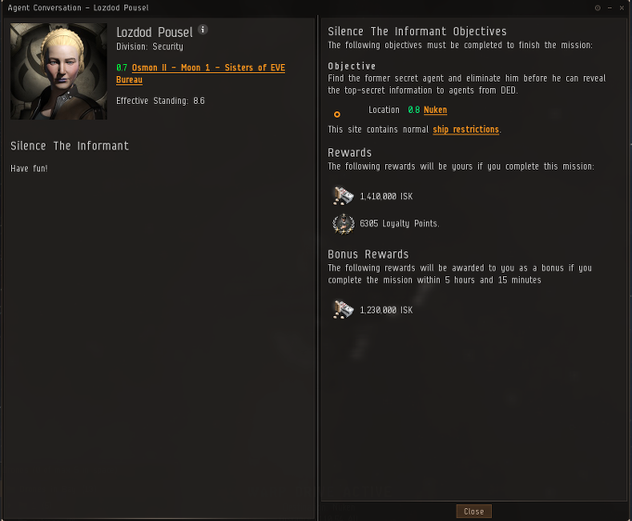Click the Loyalty Points medal icon
The width and height of the screenshot is (632, 521).
[343, 223]
